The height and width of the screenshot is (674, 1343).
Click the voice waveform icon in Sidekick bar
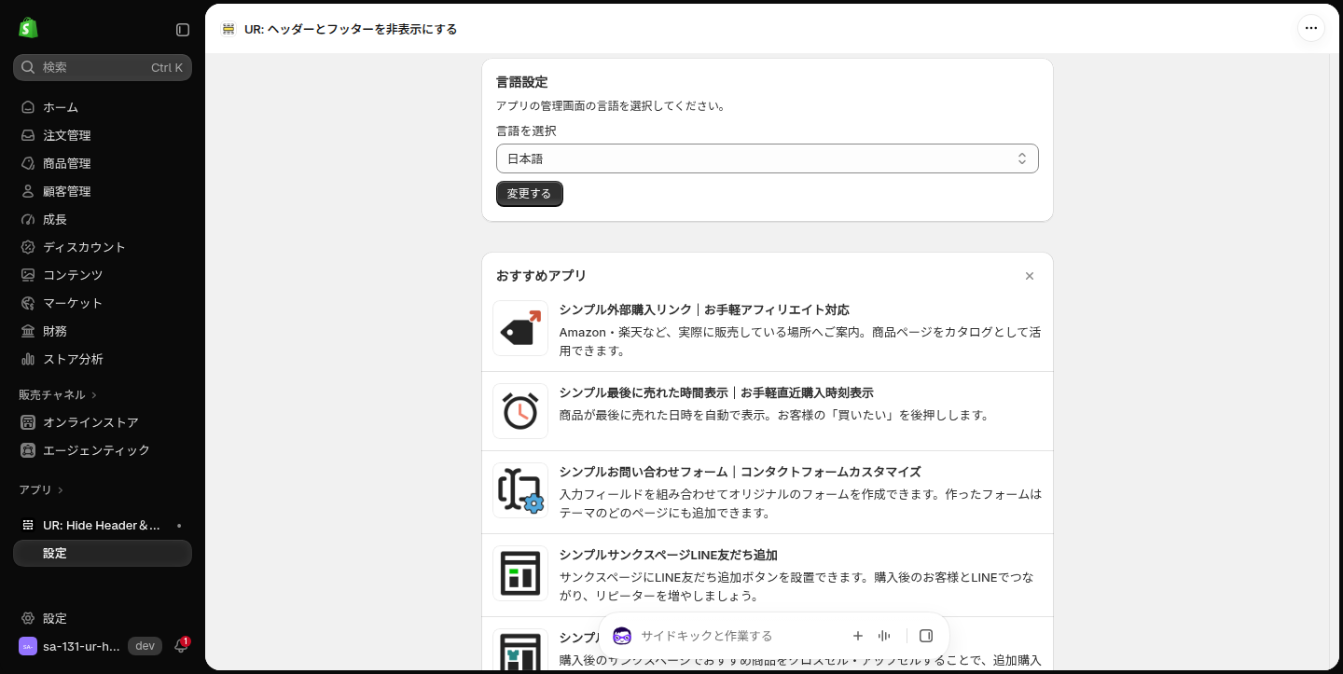[x=884, y=636]
